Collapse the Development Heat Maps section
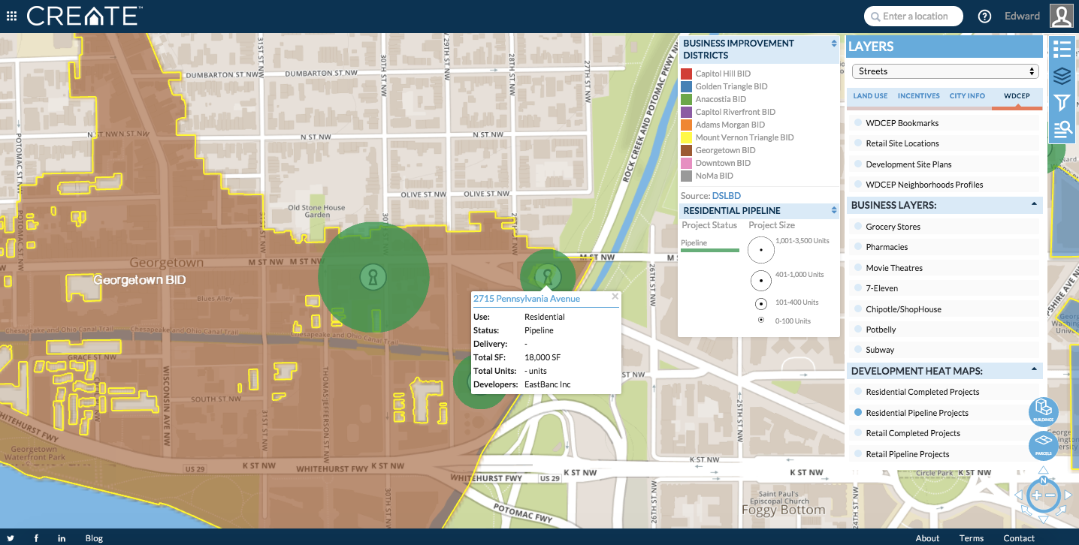The width and height of the screenshot is (1079, 545). coord(1034,370)
